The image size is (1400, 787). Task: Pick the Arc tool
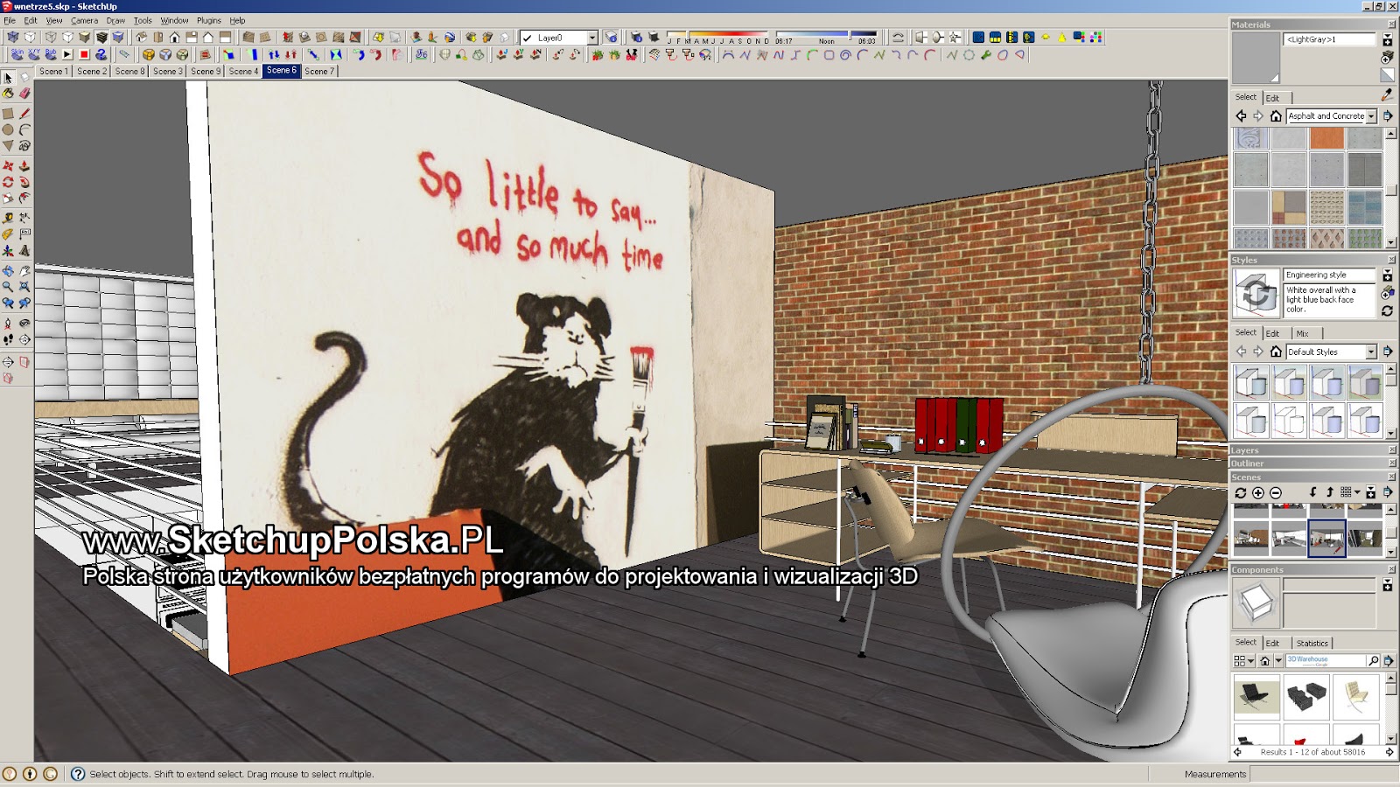[x=24, y=129]
